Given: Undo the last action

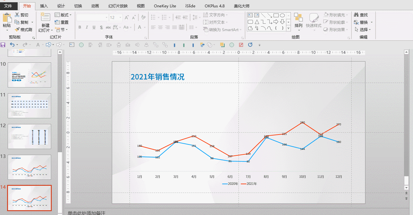Looking at the screenshot, I should click(12, 45).
